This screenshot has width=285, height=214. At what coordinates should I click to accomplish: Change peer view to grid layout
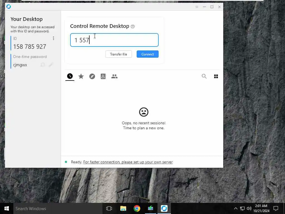coord(216,76)
